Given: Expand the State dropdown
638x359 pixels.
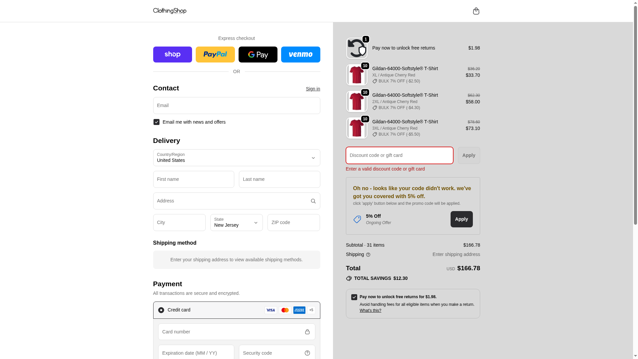Looking at the screenshot, I should click(x=237, y=223).
